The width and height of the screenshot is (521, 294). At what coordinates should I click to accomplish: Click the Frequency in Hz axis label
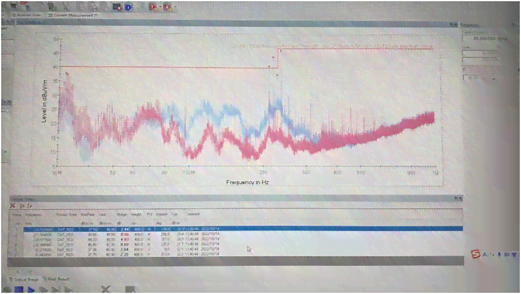point(248,182)
